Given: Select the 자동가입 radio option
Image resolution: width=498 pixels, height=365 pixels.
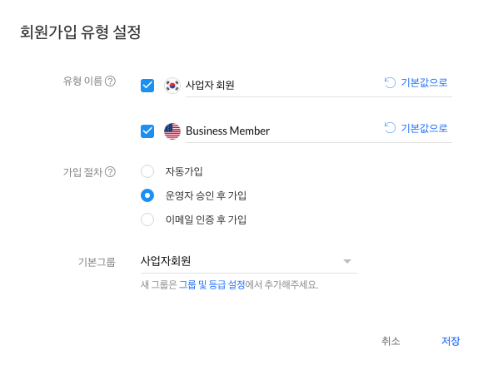Looking at the screenshot, I should (147, 171).
